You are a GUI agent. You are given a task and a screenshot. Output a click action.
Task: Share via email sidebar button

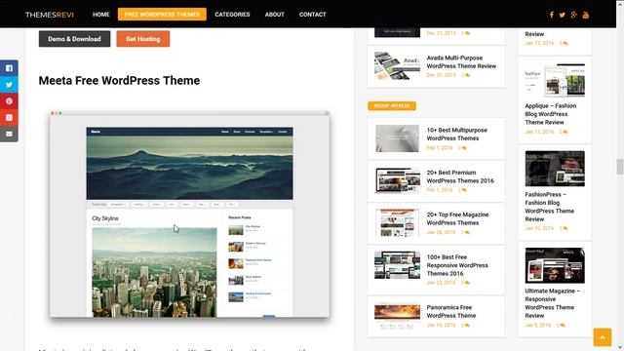(x=9, y=135)
